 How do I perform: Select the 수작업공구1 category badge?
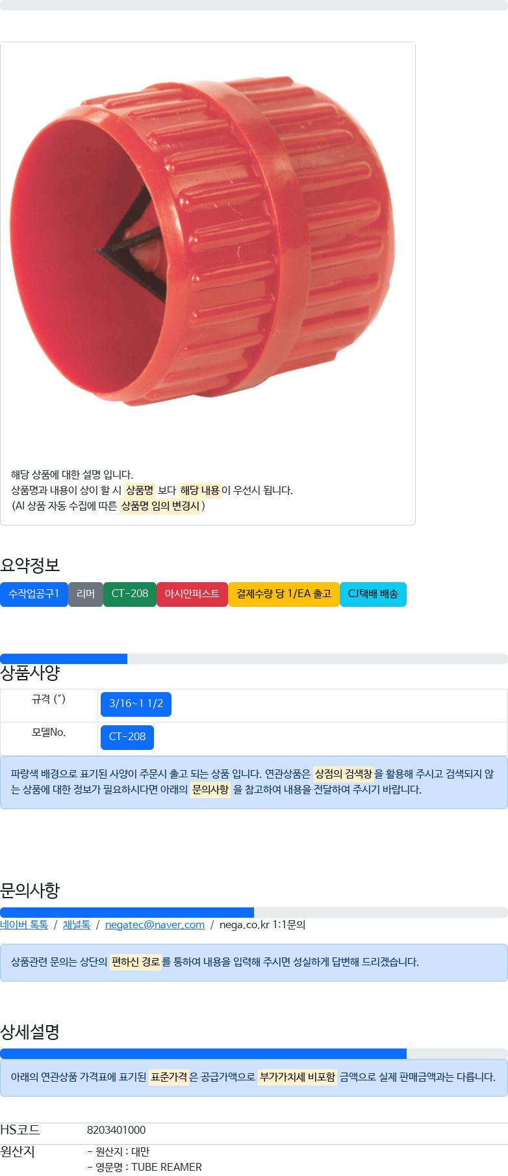point(34,594)
